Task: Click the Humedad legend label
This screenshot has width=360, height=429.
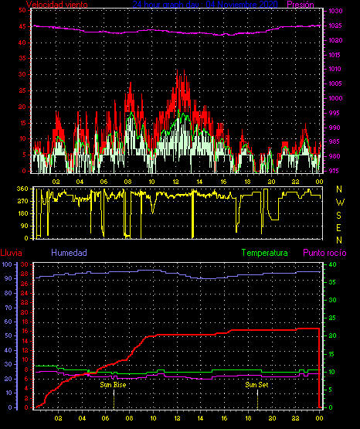Action: pos(70,253)
